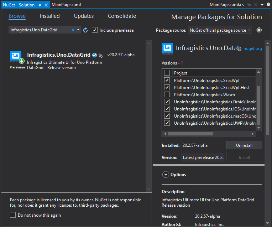
Task: Click the v20.2.57-alpha version label in results
Action: coord(121,55)
